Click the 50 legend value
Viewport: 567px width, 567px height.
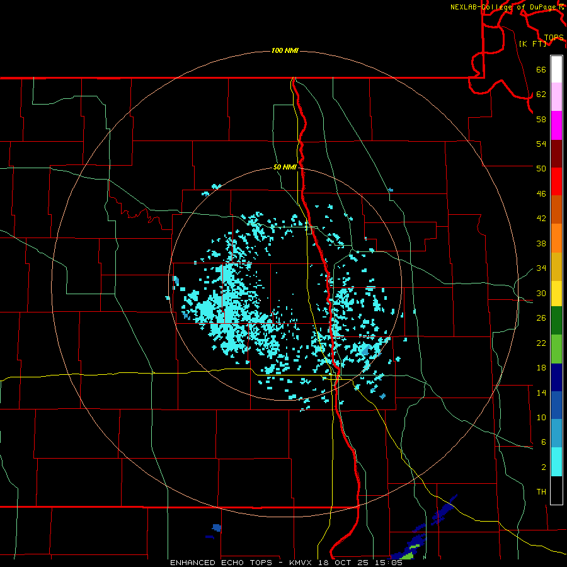[541, 168]
